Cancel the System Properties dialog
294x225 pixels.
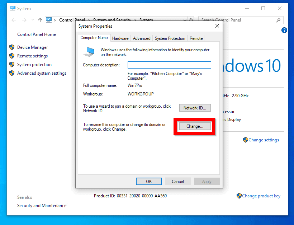[x=178, y=182]
